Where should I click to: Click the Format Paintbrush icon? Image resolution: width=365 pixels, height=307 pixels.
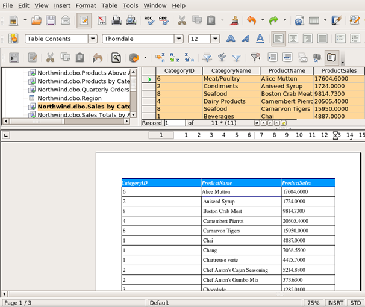(x=234, y=20)
